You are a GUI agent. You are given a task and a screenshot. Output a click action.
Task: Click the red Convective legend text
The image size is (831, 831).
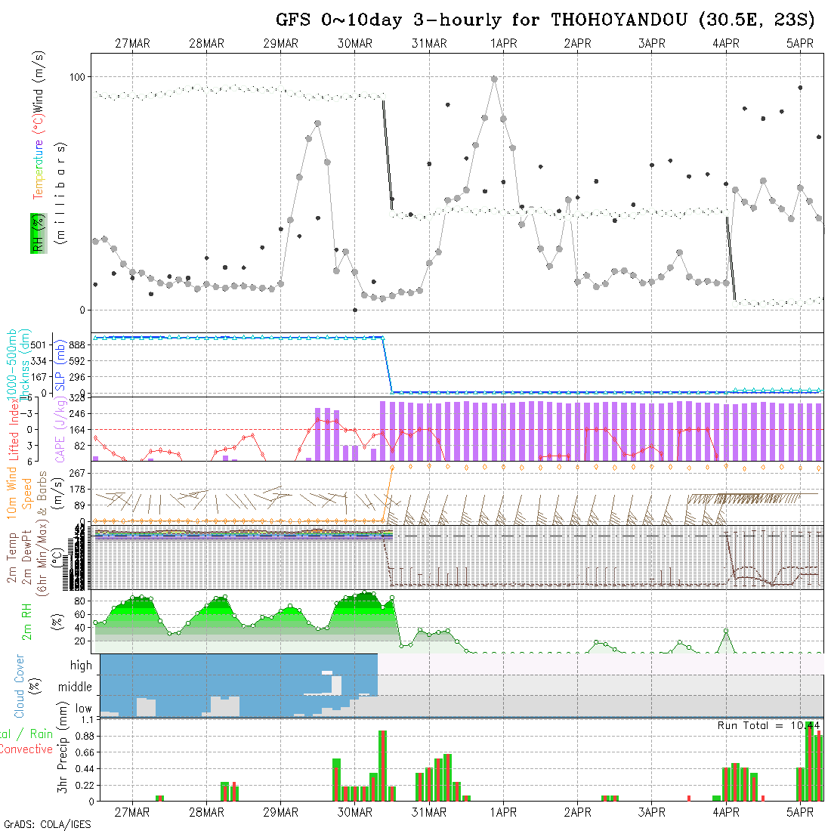[x=26, y=749]
